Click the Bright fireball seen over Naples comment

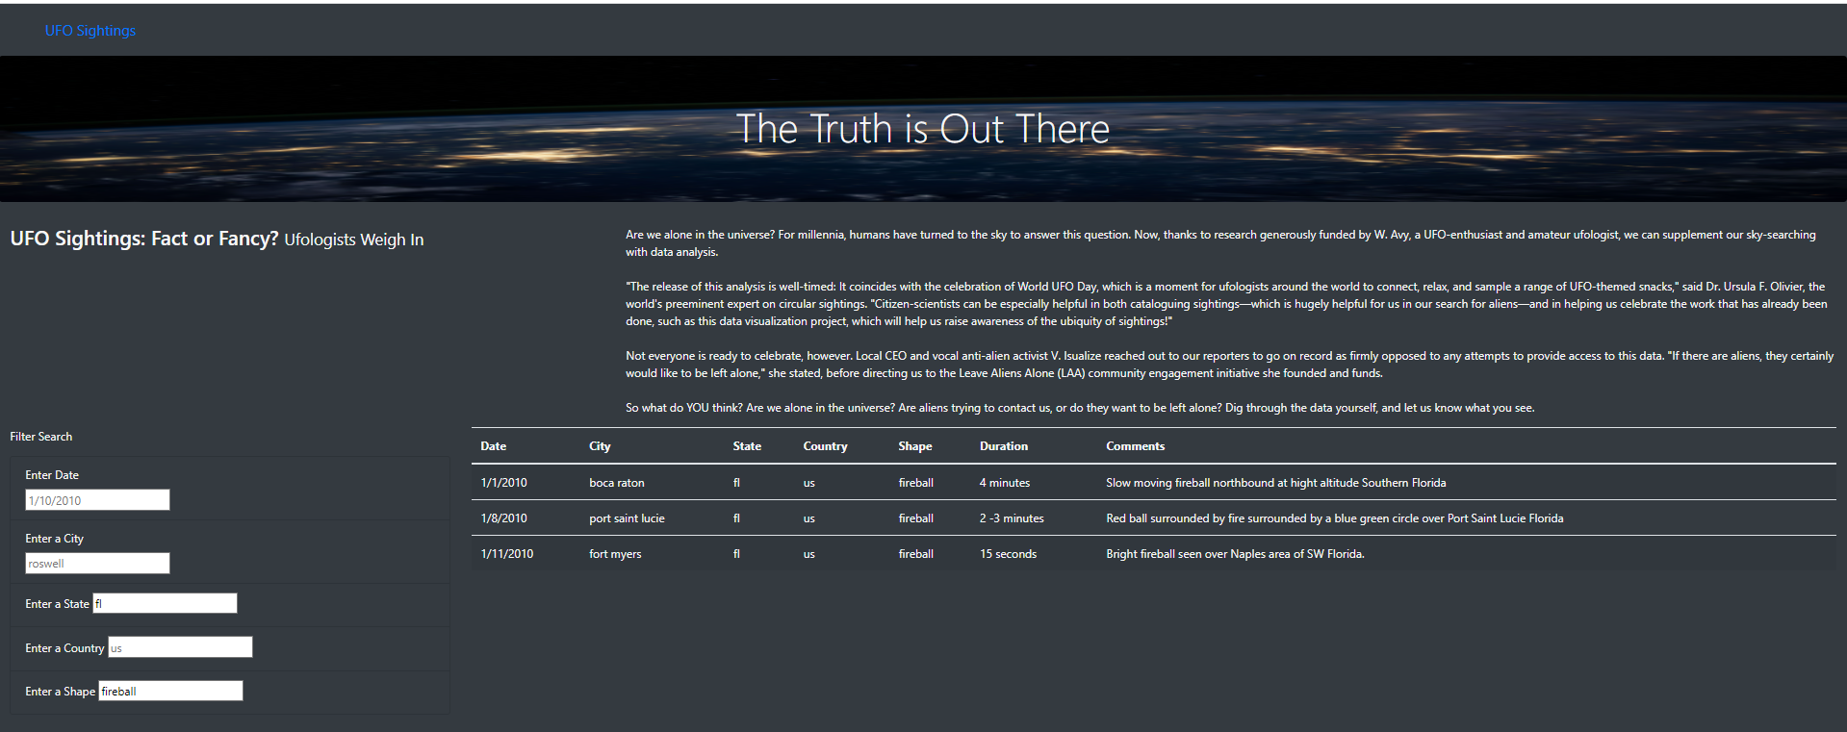(1235, 554)
